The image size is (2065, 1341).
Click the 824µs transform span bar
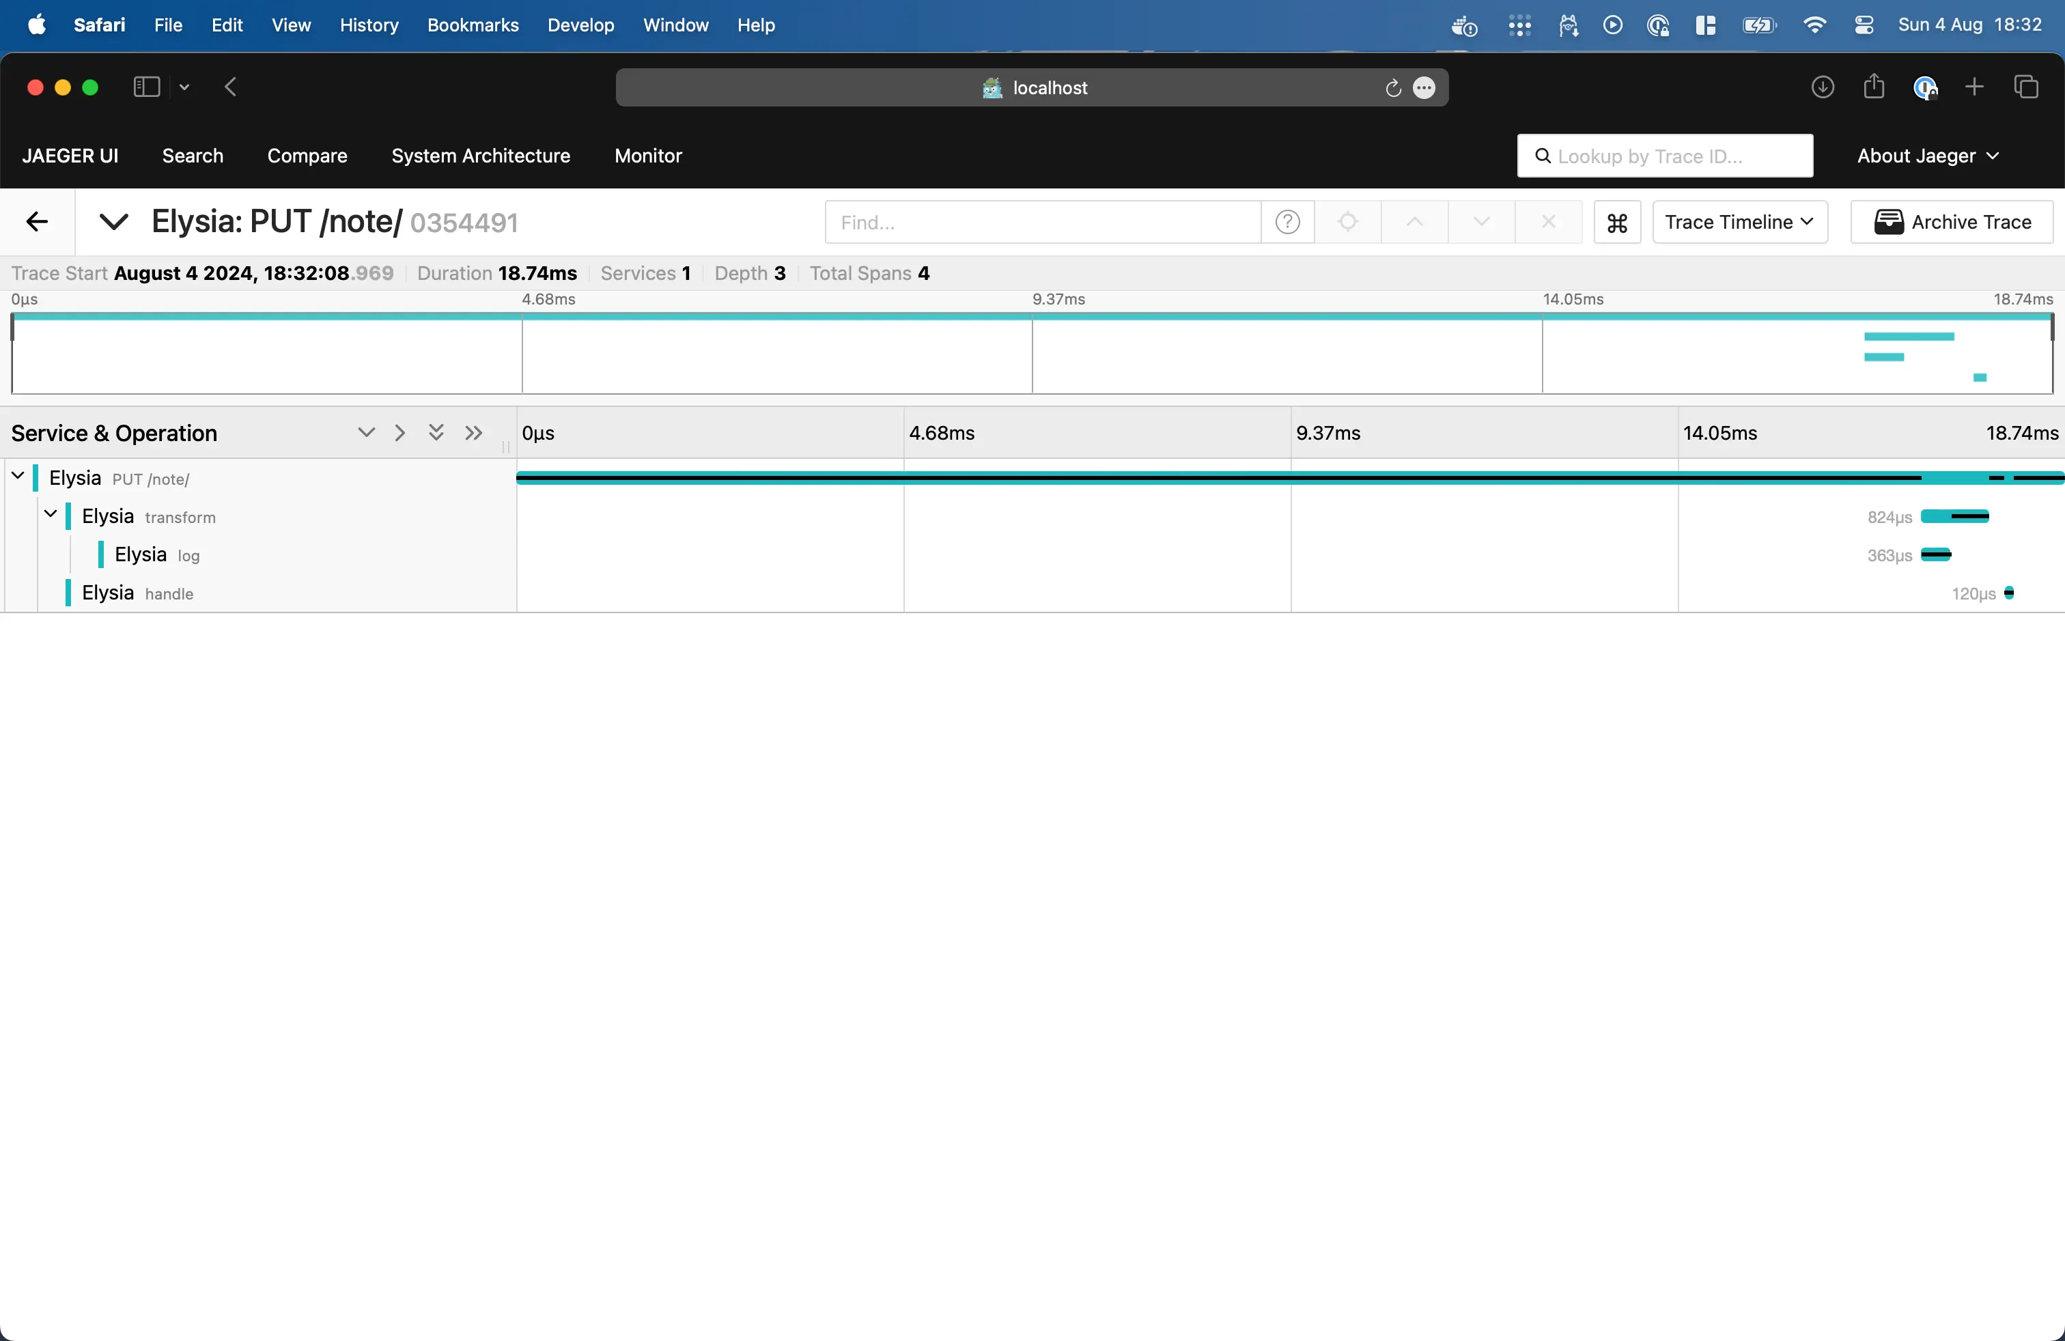pyautogui.click(x=1954, y=517)
